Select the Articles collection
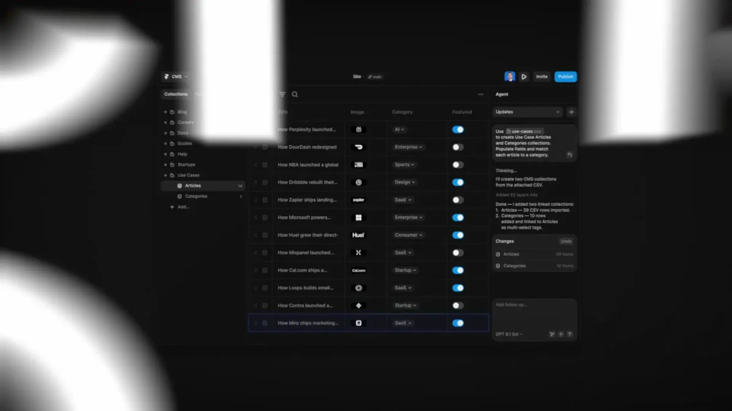The height and width of the screenshot is (411, 732). [x=203, y=186]
